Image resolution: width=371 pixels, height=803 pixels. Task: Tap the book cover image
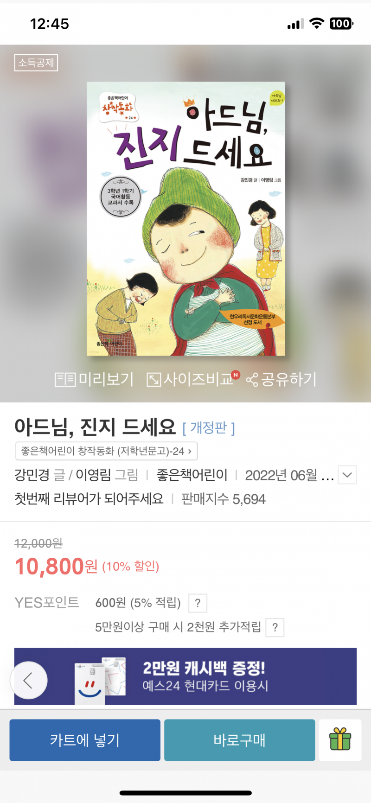click(186, 219)
